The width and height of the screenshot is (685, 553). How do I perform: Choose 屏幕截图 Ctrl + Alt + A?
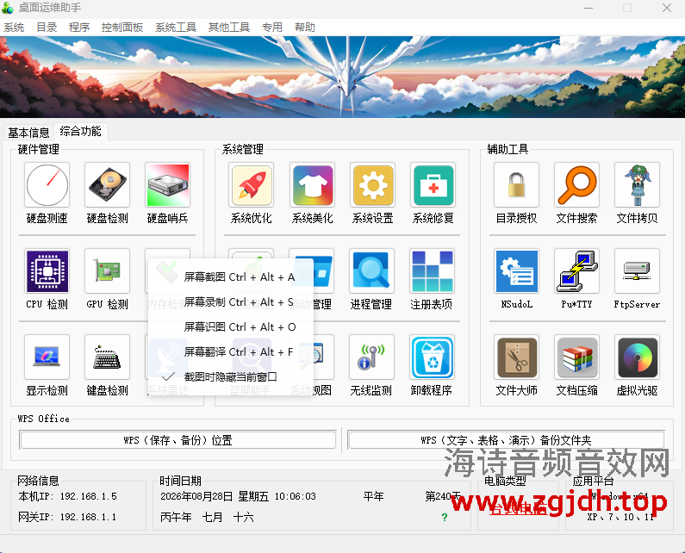point(231,277)
